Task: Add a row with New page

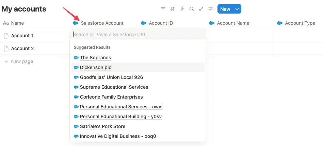Action: click(19, 61)
